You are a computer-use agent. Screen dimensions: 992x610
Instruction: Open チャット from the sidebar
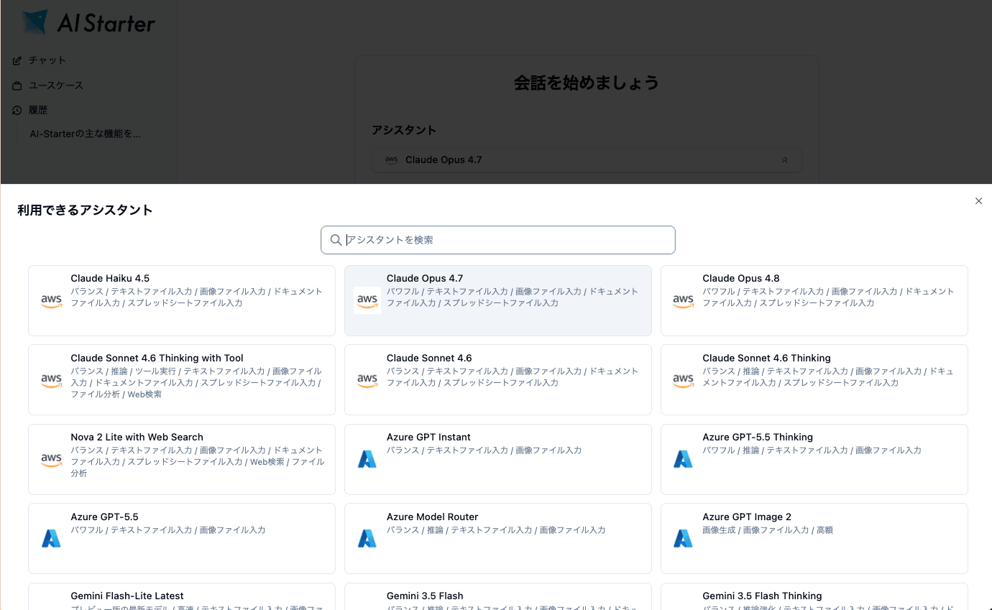tap(47, 60)
